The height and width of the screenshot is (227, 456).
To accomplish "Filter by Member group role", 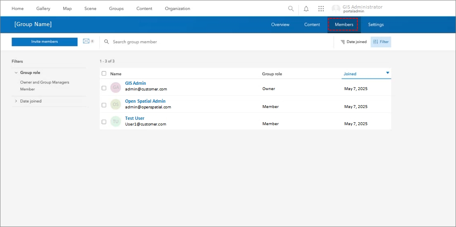I will pyautogui.click(x=27, y=89).
